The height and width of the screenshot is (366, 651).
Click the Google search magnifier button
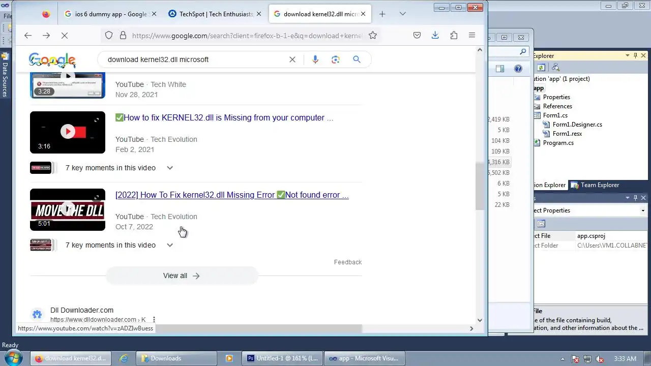[357, 59]
